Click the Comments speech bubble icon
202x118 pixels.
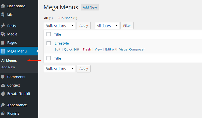coord(3,77)
